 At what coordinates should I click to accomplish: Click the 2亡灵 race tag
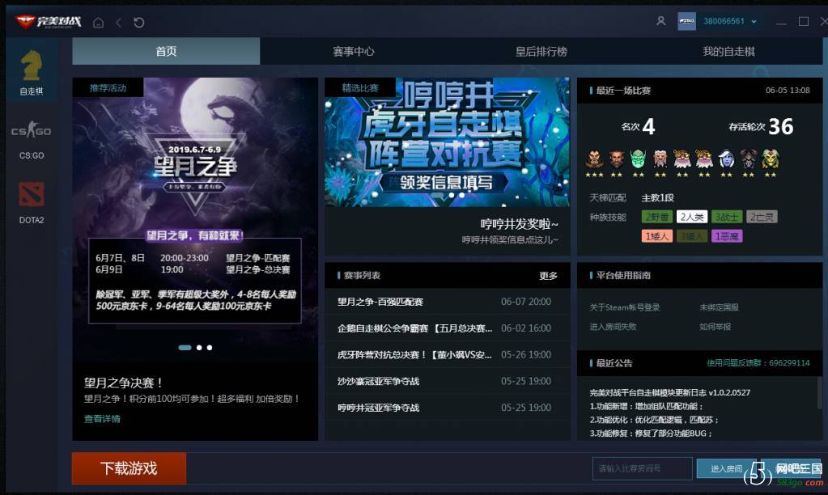(x=762, y=217)
